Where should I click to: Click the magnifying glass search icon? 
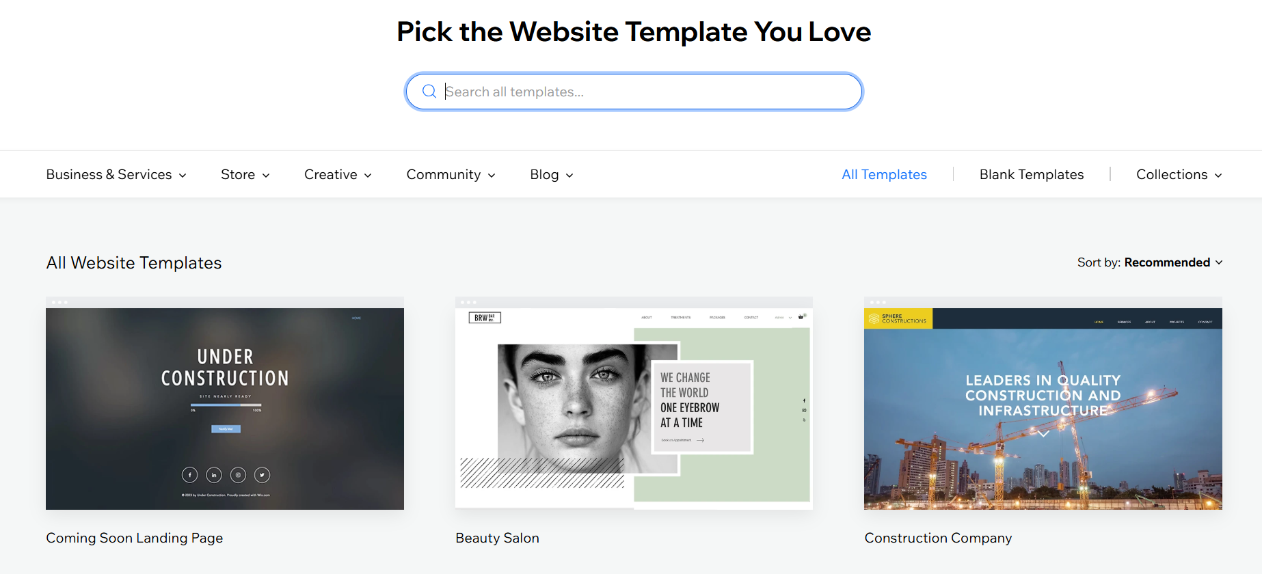[429, 91]
